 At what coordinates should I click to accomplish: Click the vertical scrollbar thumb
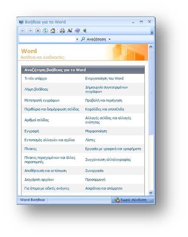point(151,92)
